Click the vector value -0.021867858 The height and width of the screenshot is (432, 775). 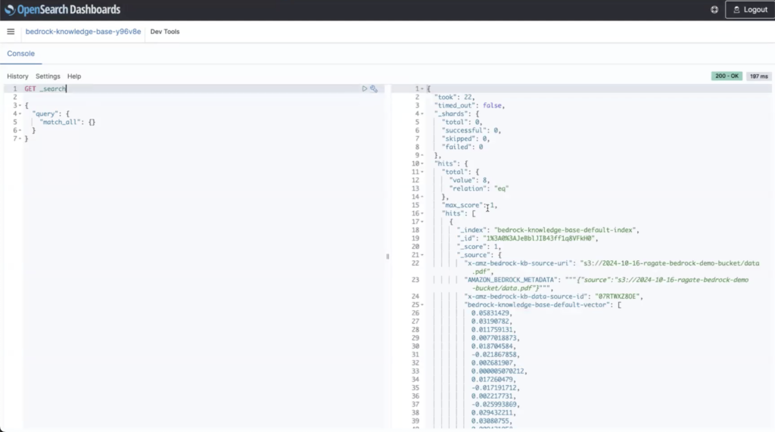[495, 355]
